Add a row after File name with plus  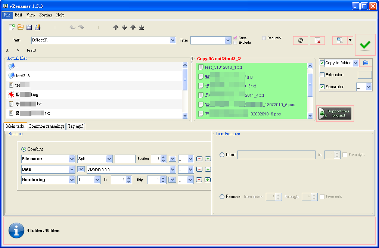click(x=208, y=159)
